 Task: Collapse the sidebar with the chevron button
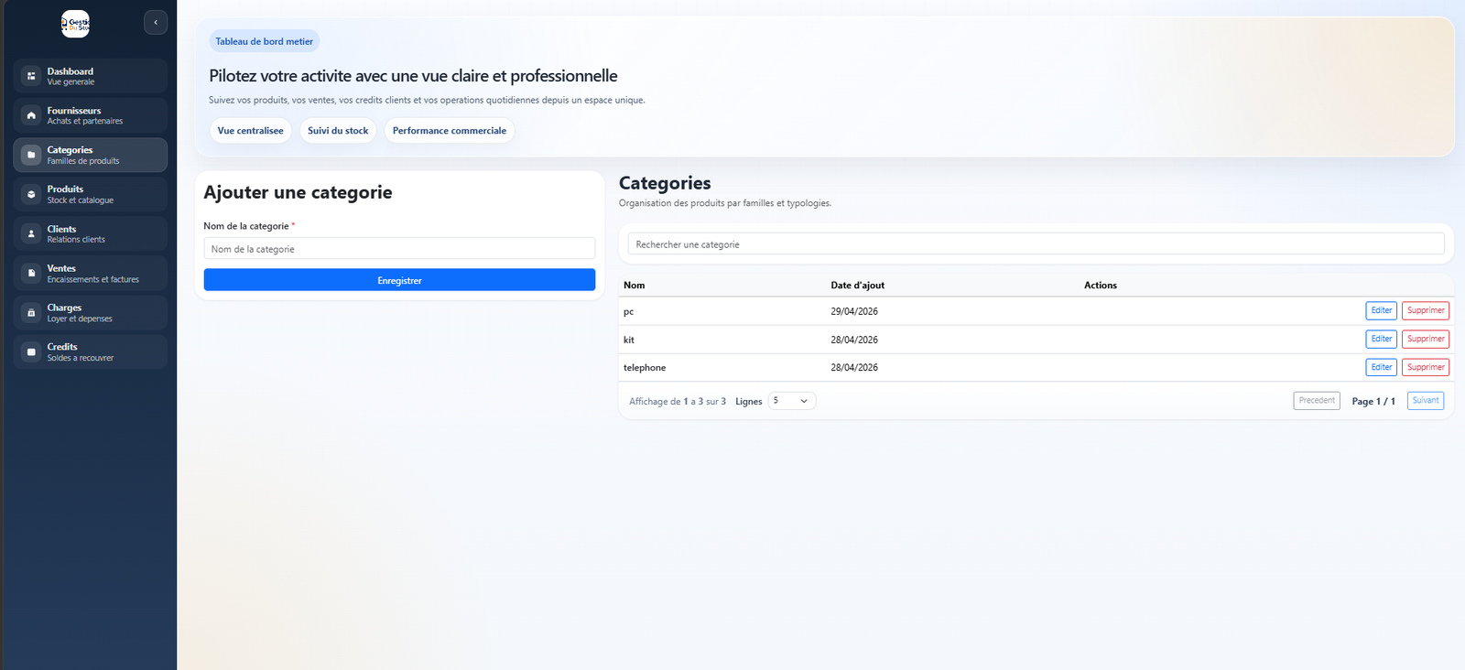click(x=156, y=23)
